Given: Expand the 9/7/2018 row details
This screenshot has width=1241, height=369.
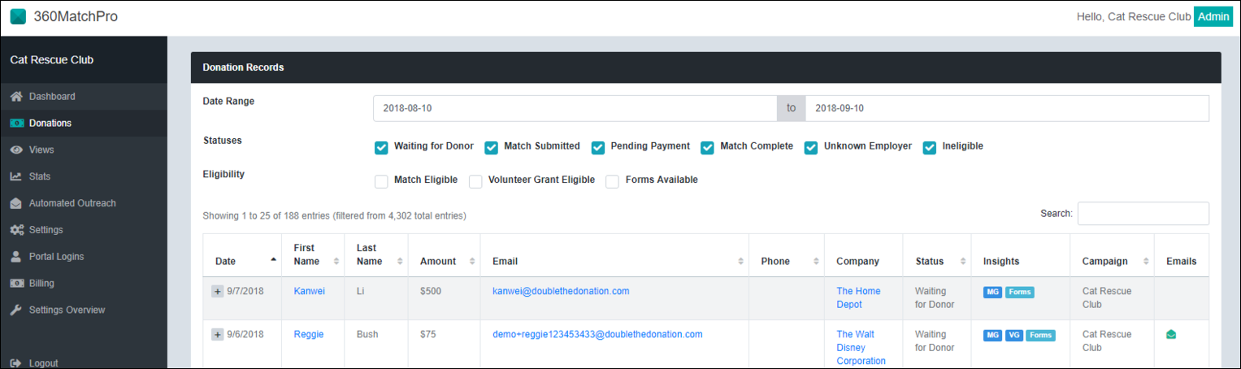Looking at the screenshot, I should click(x=217, y=292).
